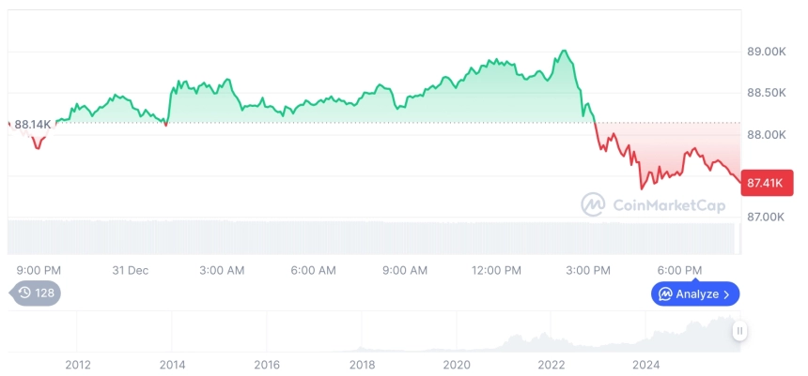Grab the range slider handle at the right edge

[740, 330]
